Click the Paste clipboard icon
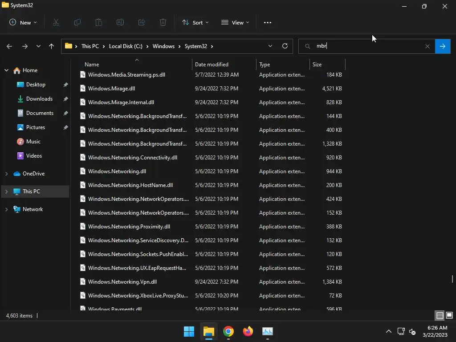This screenshot has height=342, width=456. pos(99,22)
